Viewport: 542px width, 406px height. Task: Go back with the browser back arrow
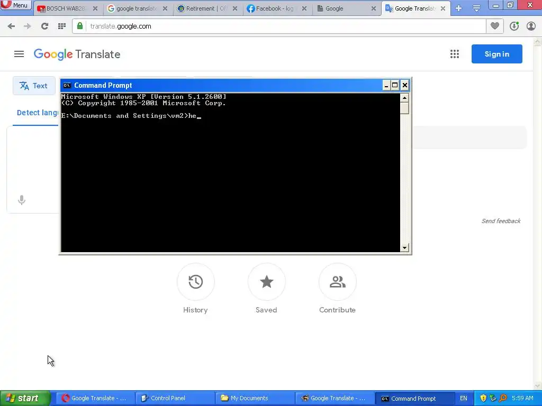click(x=11, y=26)
